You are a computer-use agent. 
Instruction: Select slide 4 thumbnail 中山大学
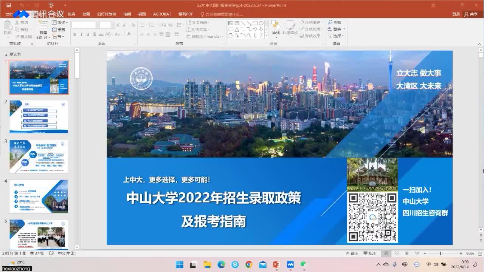(39, 196)
